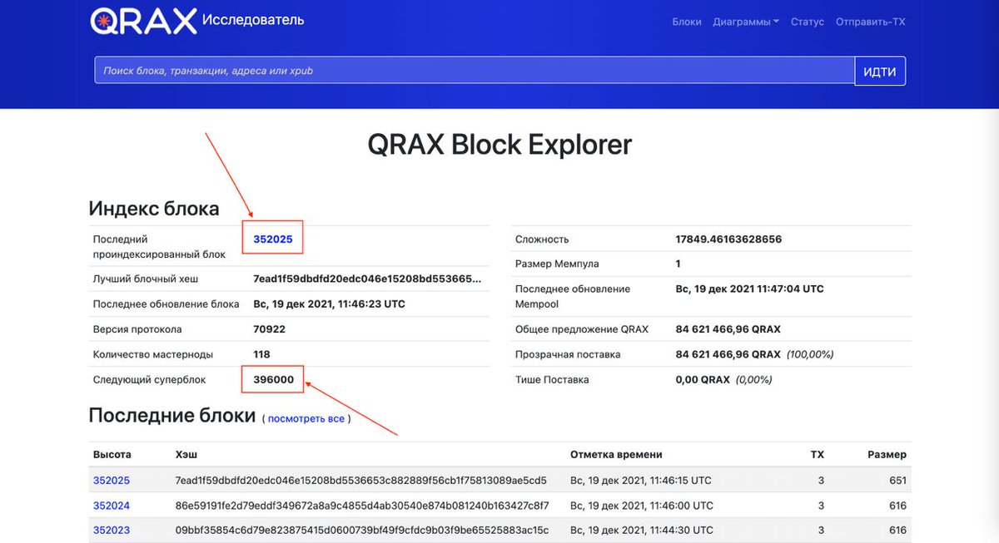Click the Отметка времени column header

coord(616,455)
